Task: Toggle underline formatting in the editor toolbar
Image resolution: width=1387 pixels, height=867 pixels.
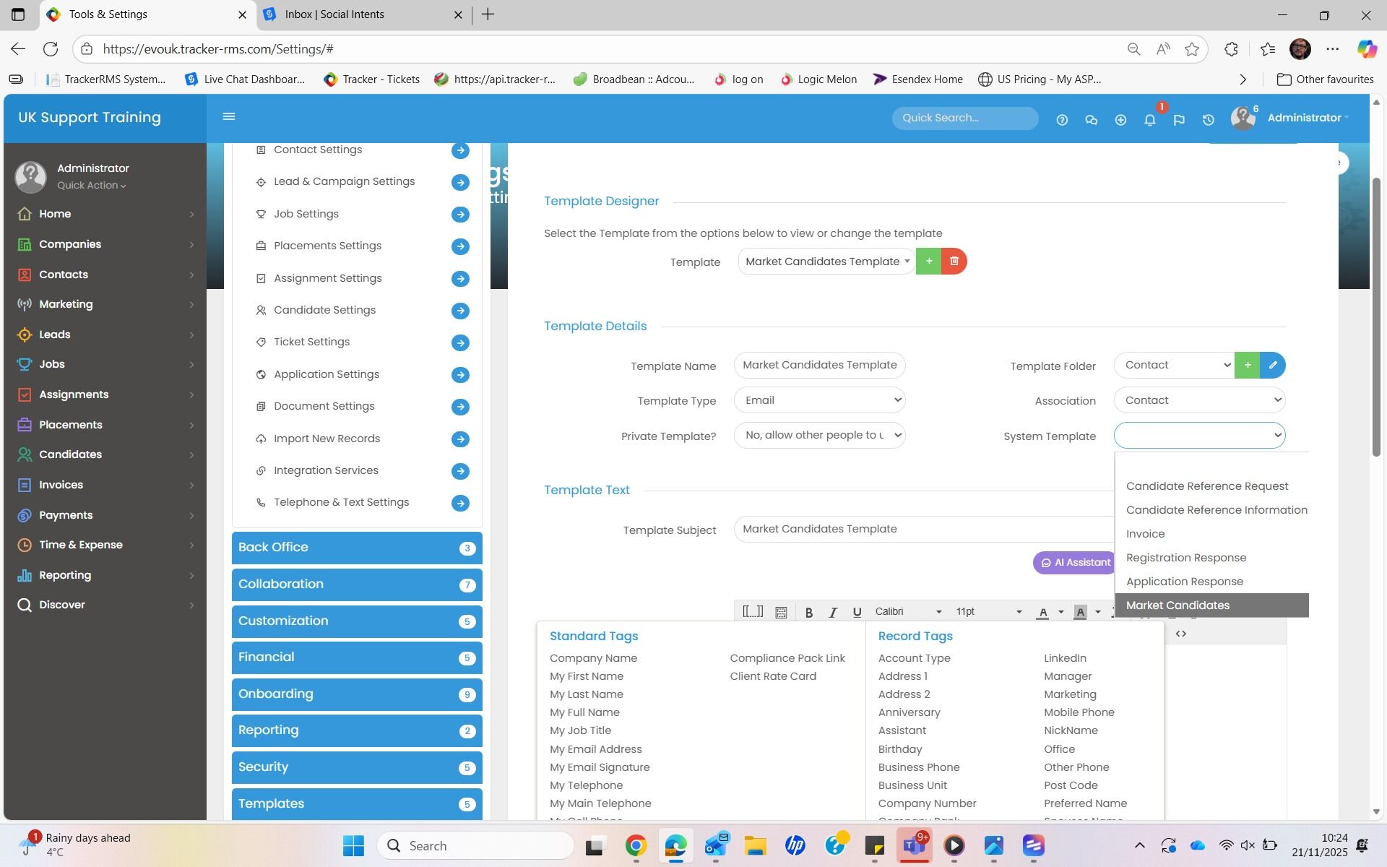Action: 857,613
